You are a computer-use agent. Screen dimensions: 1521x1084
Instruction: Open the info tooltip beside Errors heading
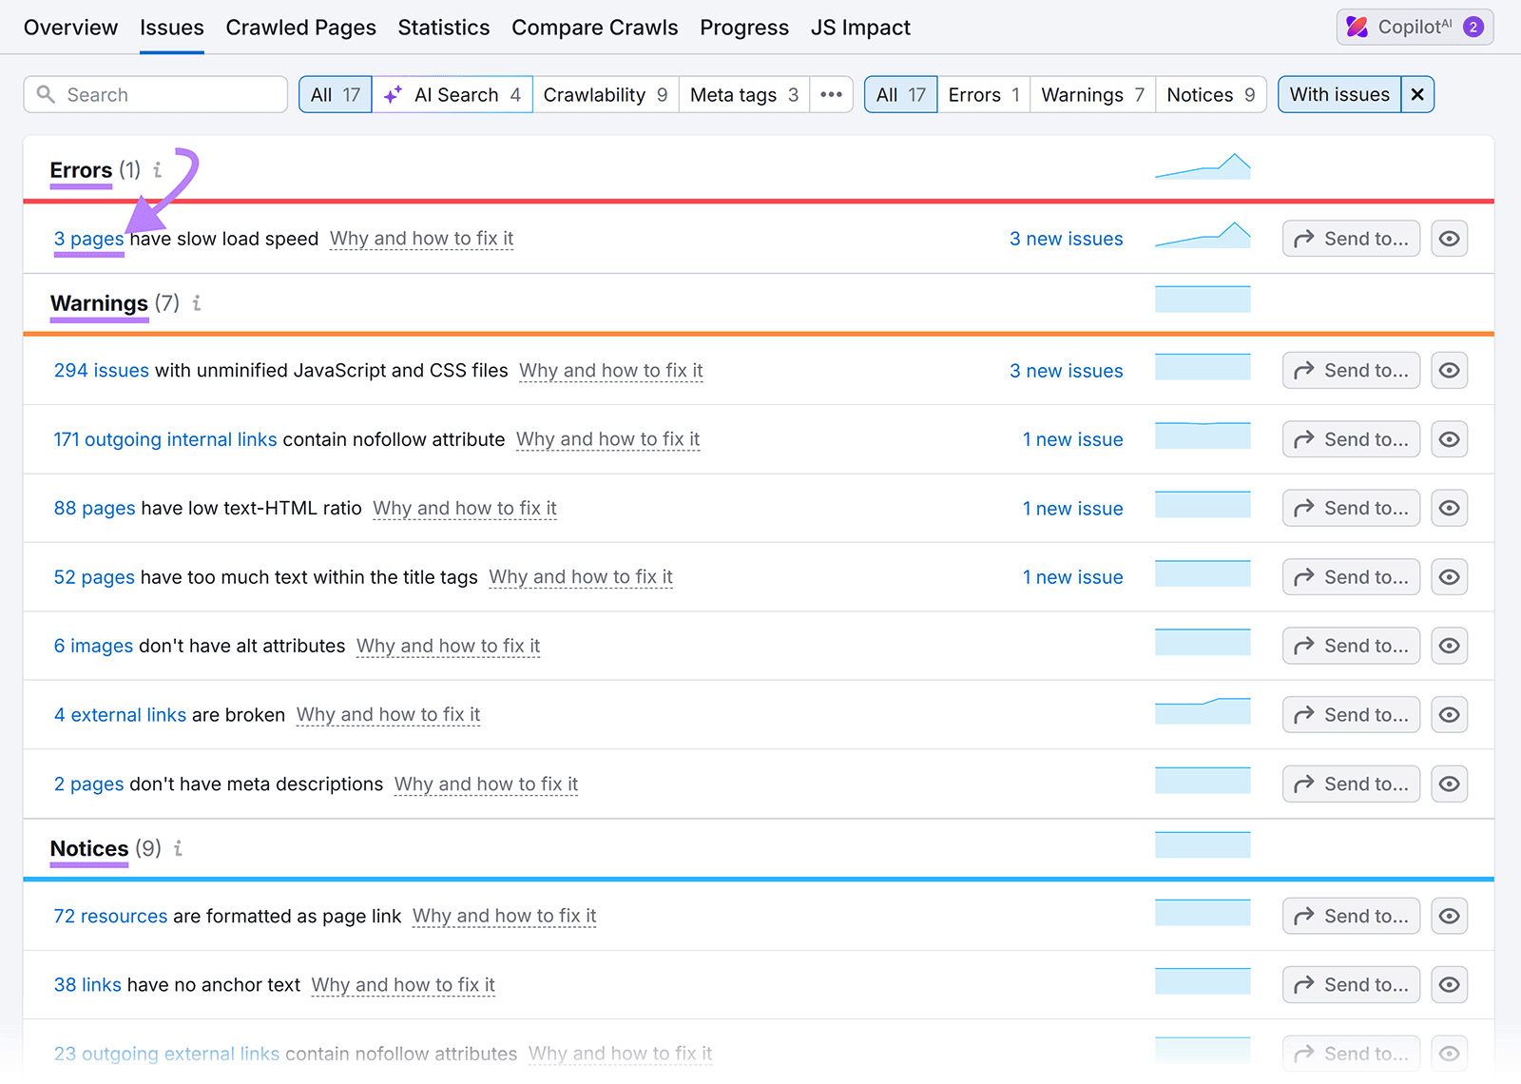coord(157,171)
